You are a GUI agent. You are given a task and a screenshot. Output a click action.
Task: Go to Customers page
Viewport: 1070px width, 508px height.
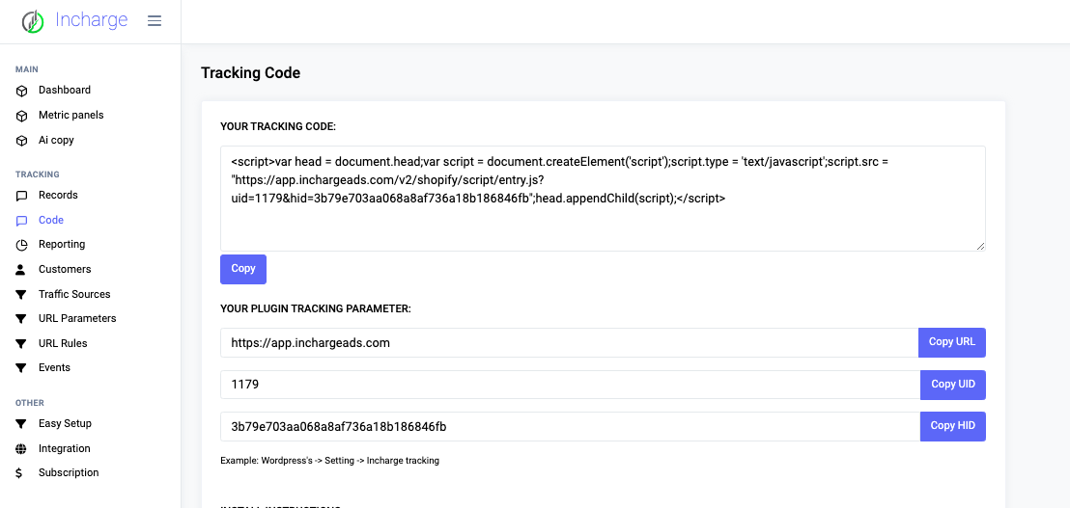point(65,269)
